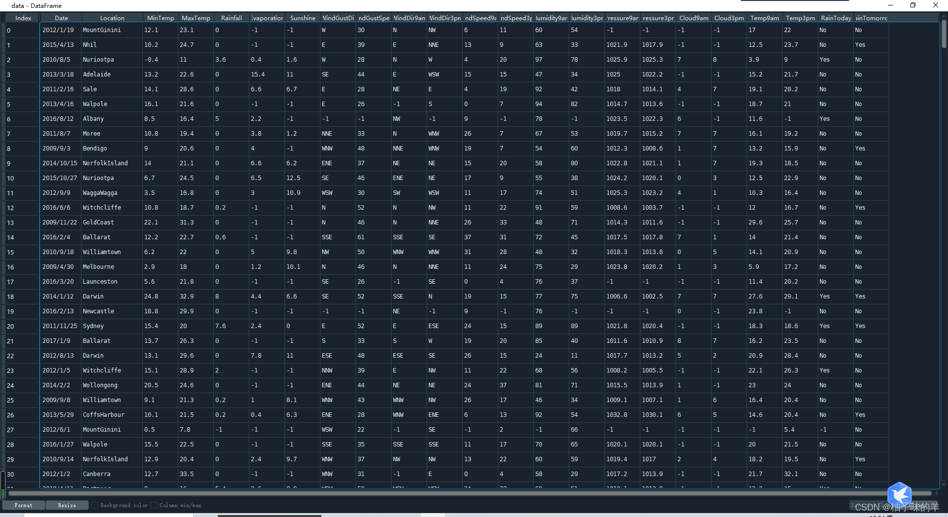Click the Rainfall column header
The image size is (948, 517).
(x=231, y=18)
